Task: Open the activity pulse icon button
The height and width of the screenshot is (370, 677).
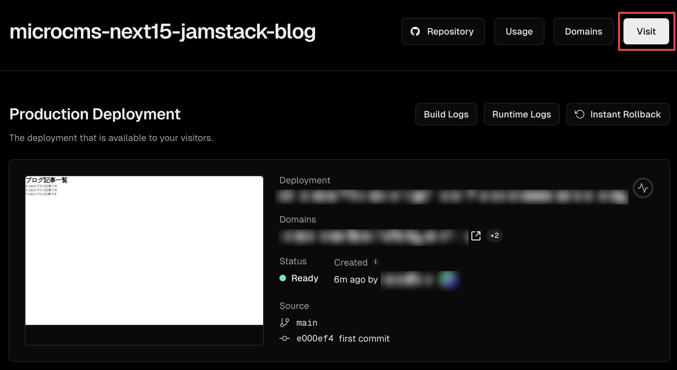Action: tap(643, 188)
